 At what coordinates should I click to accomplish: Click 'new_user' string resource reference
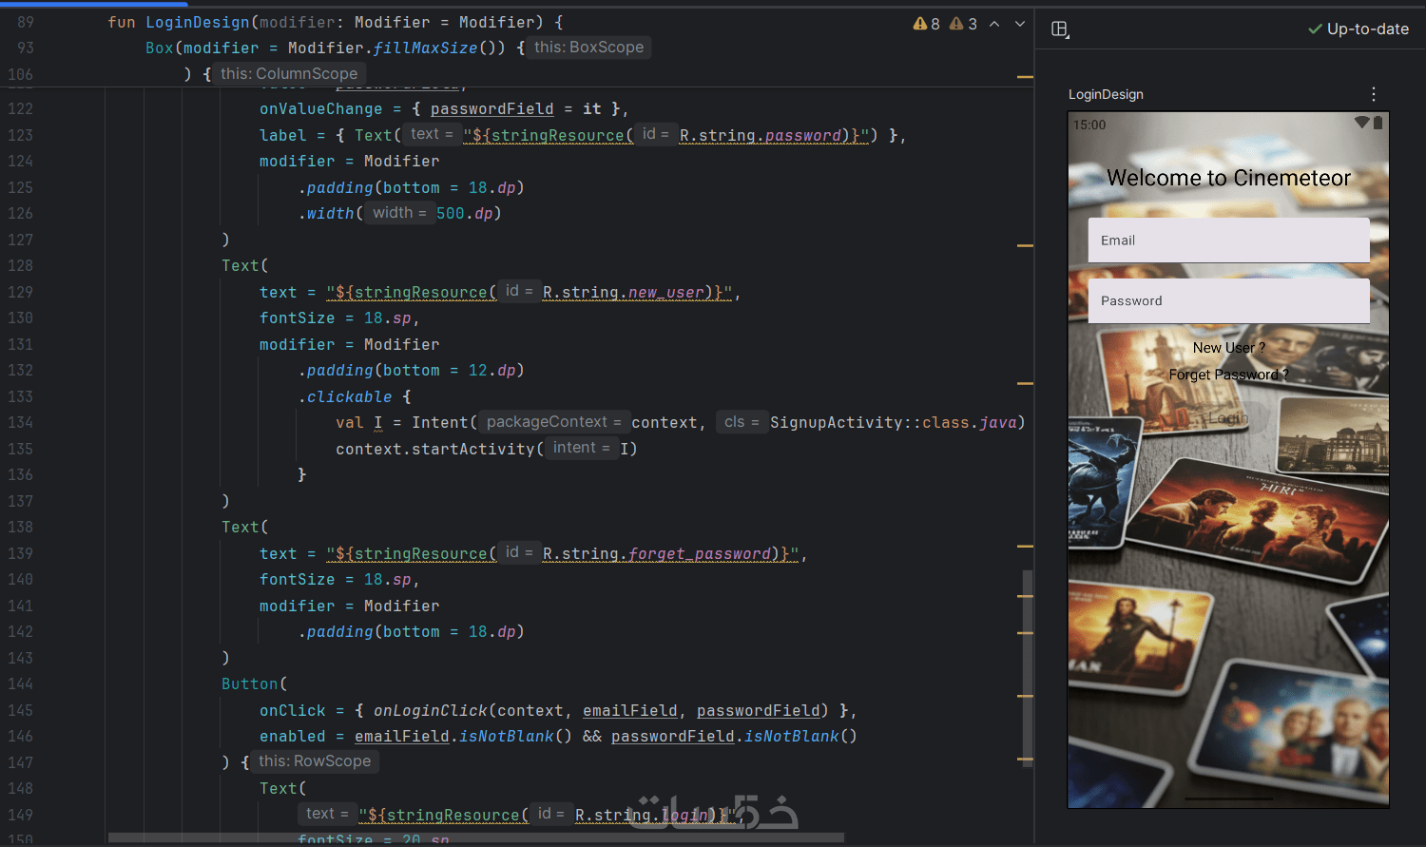point(665,292)
